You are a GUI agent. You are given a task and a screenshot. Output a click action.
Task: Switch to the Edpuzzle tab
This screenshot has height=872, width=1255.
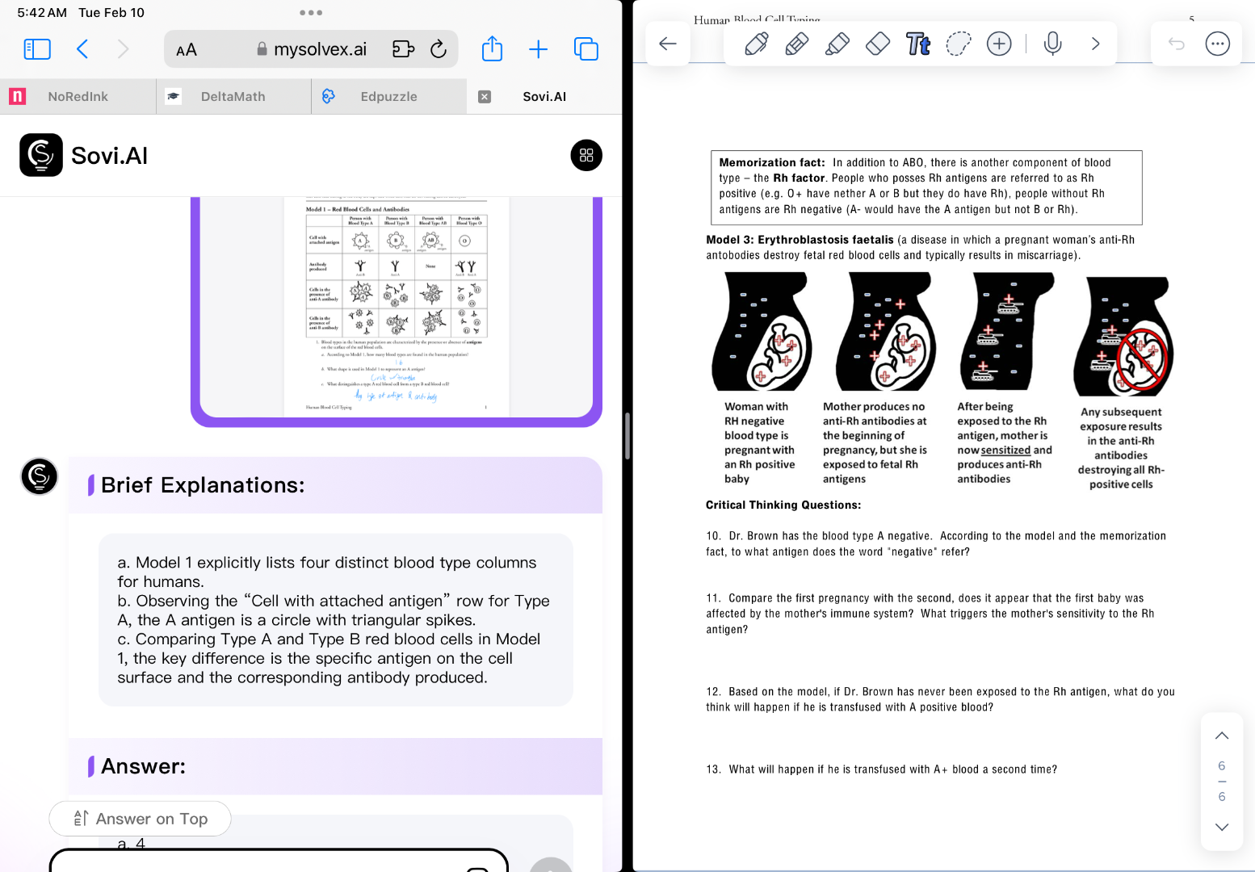[x=388, y=96]
